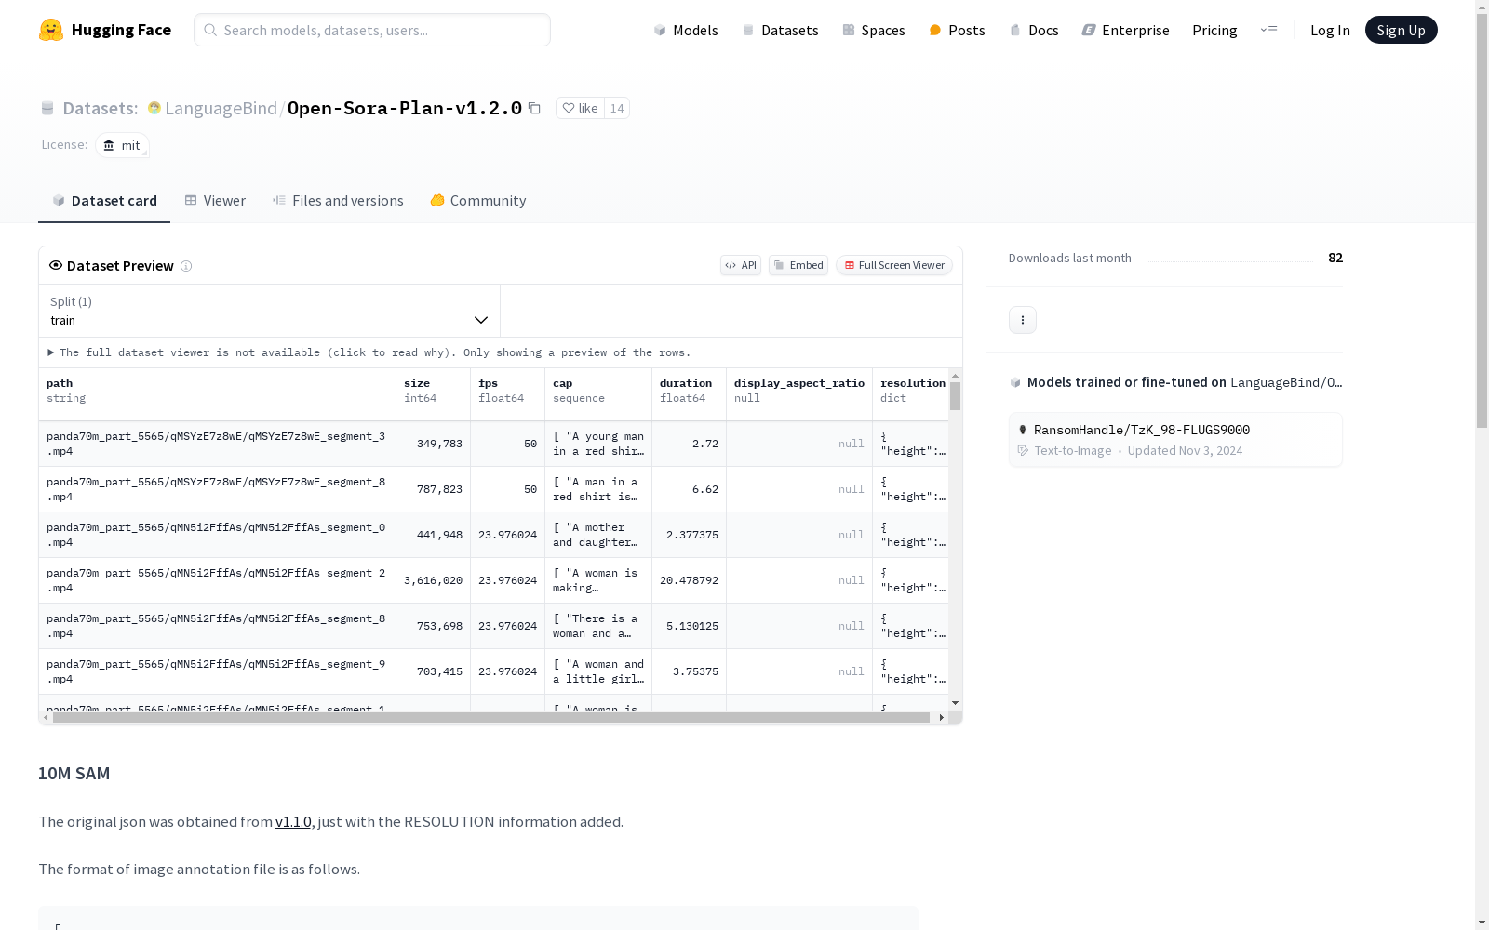
Task: Click the Sign Up button
Action: pyautogui.click(x=1401, y=30)
